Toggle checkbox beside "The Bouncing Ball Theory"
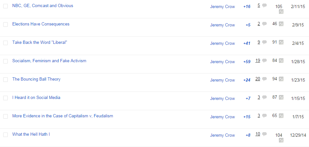Screen dimensions: 309x147 (x=5, y=80)
